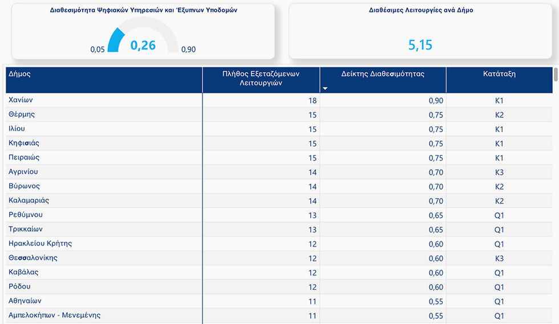The image size is (559, 324).
Task: Click the K3 ranking in Αγρινίου row
Action: point(499,173)
